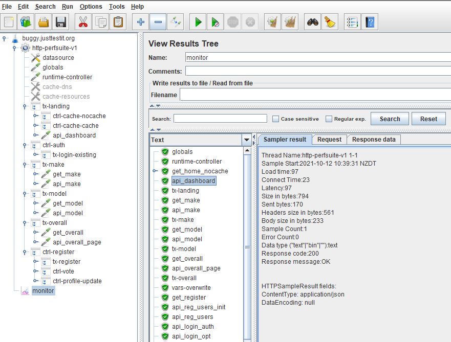Click the Open file folder icon

click(x=44, y=22)
